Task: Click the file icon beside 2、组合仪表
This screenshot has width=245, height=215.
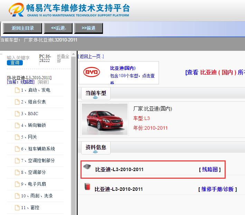Action: click(17, 102)
